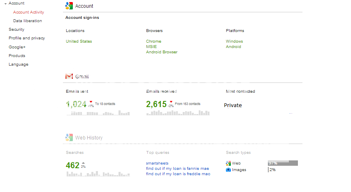Click the Windows platform link
This screenshot has width=351, height=192.
pos(234,41)
